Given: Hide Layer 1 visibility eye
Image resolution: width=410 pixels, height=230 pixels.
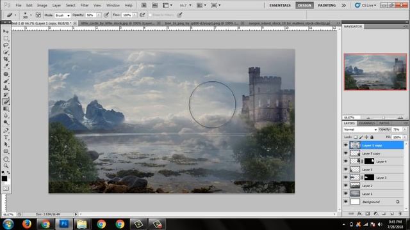Looking at the screenshot, I should coord(346,194).
